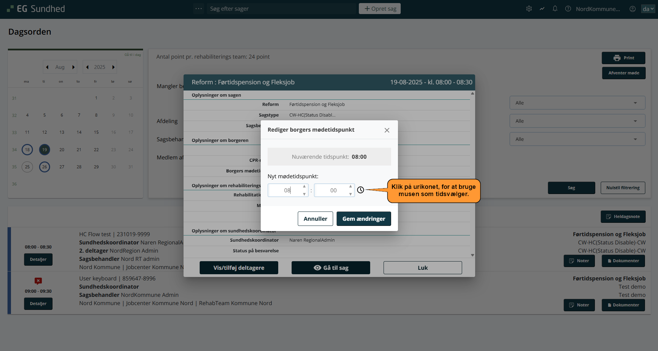Viewport: 658px width, 351px height.
Task: Click the three-dots menu beside search
Action: point(198,9)
